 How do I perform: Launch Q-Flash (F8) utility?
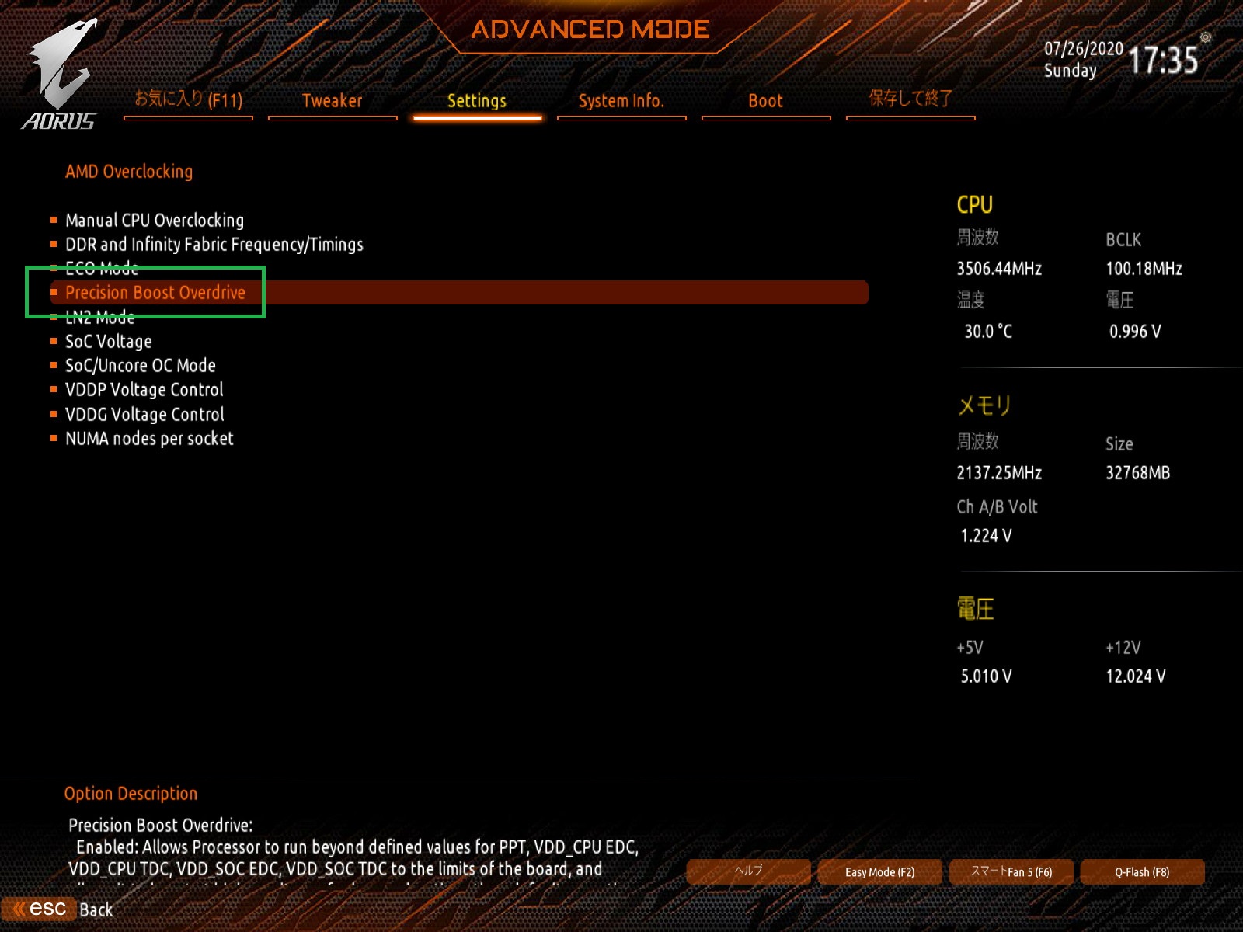[x=1143, y=871]
